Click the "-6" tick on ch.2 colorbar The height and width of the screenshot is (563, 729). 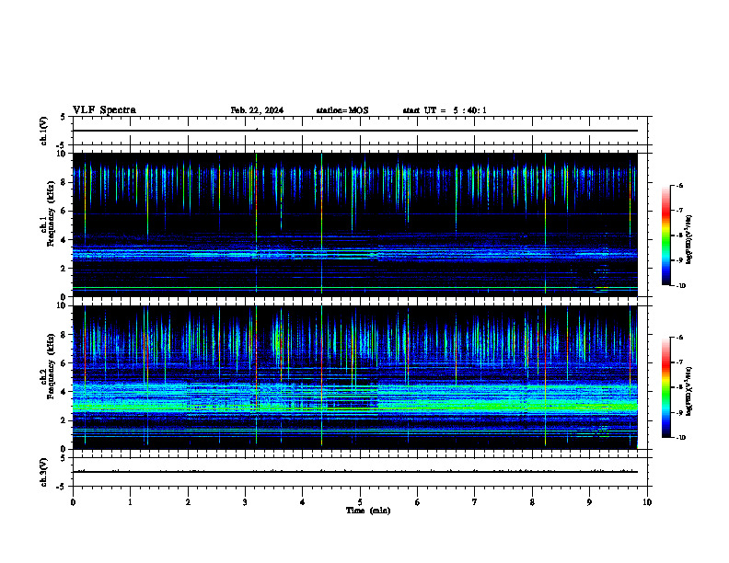[679, 338]
